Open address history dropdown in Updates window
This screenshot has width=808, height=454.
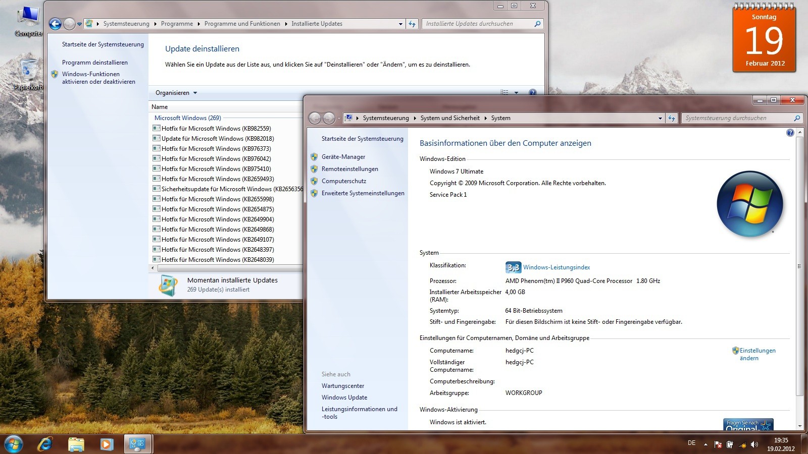400,24
